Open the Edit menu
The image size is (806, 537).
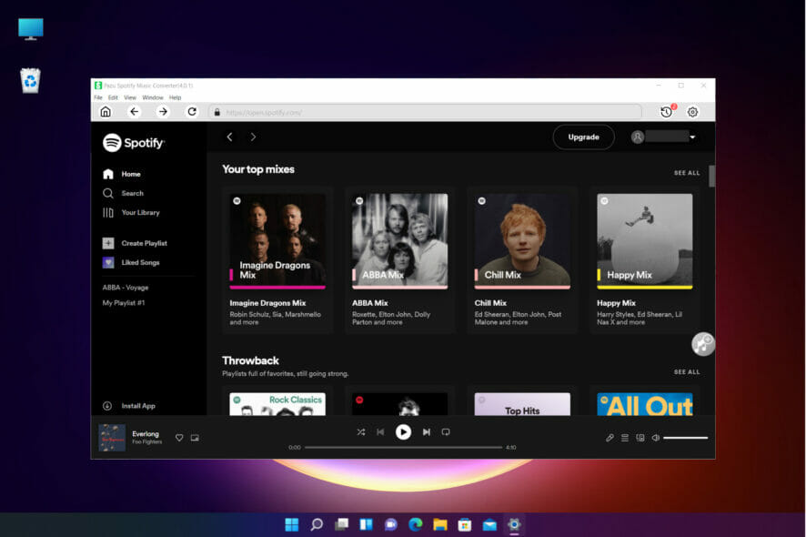click(113, 97)
